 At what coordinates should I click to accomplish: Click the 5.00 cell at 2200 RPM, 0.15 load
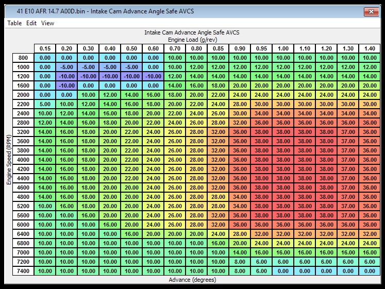(x=45, y=104)
